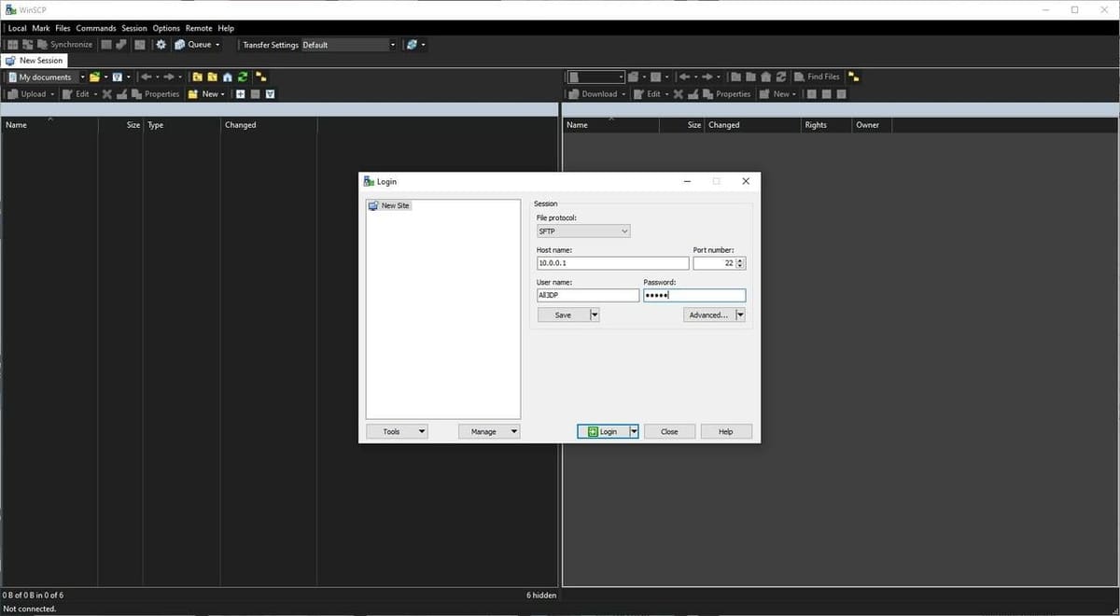Click the Queue toolbar icon
This screenshot has width=1120, height=616.
click(x=180, y=44)
